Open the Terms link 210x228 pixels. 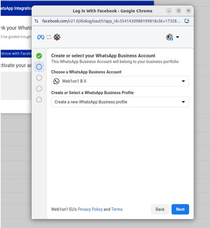pyautogui.click(x=117, y=209)
